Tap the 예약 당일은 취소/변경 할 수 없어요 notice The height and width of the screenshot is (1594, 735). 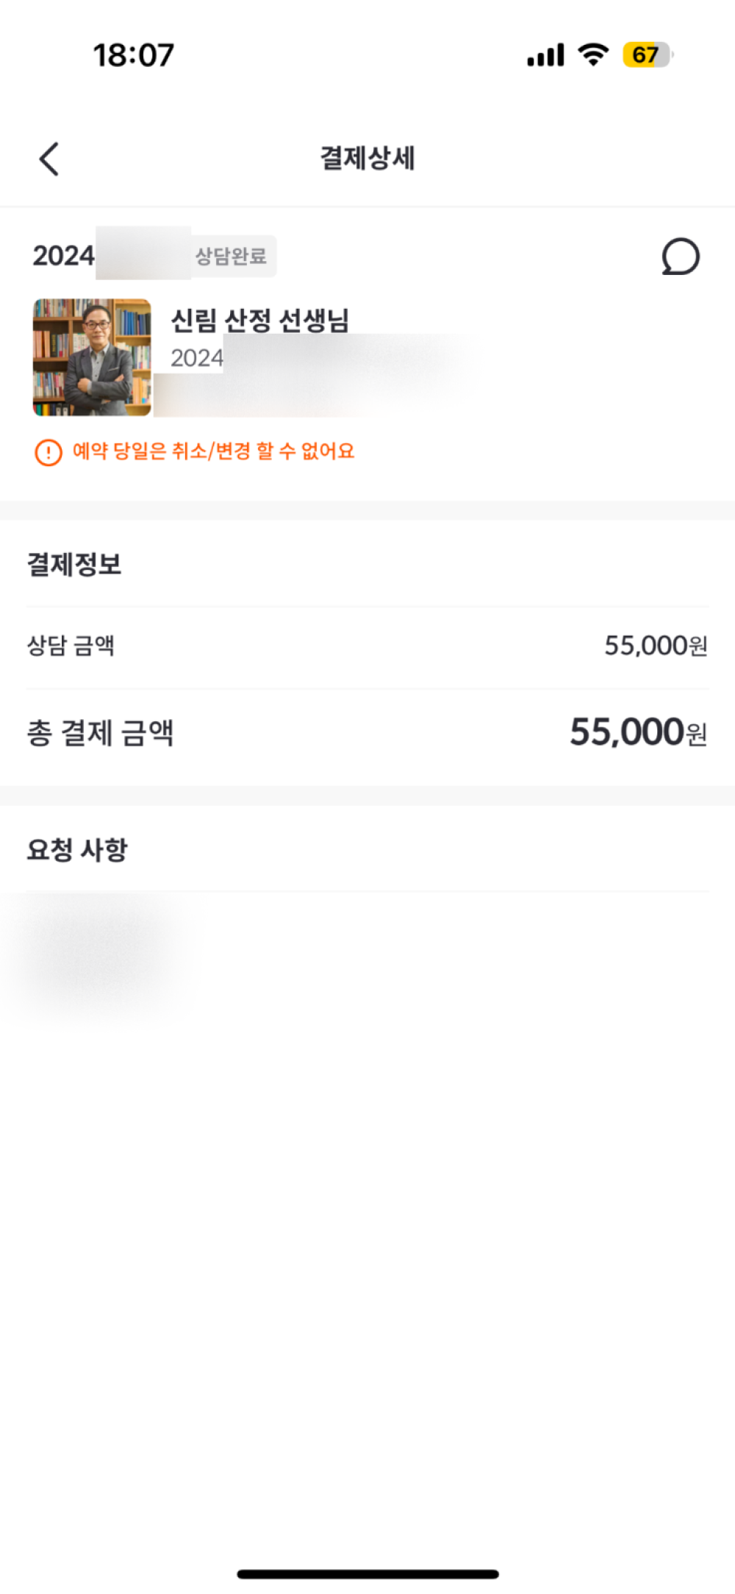click(x=213, y=451)
